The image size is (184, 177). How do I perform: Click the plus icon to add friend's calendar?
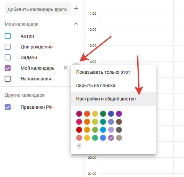click(76, 9)
